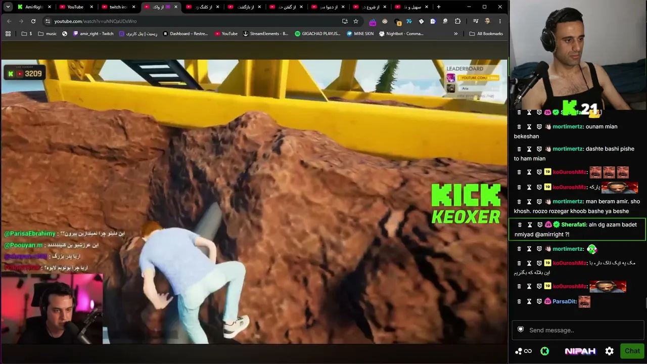Click the purple extension with 100 badge

coord(373,22)
